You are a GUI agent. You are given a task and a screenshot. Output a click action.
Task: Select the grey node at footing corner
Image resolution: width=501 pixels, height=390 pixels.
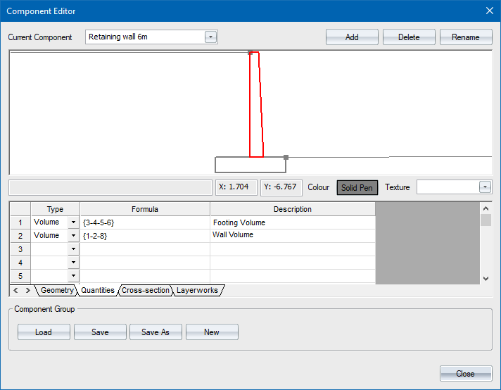pos(286,158)
